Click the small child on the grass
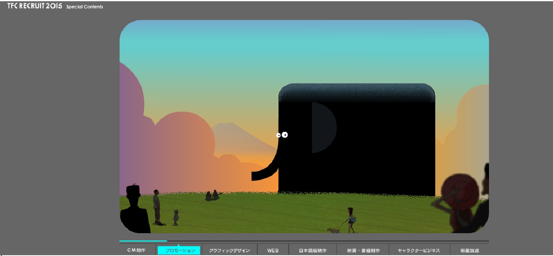 [176, 218]
